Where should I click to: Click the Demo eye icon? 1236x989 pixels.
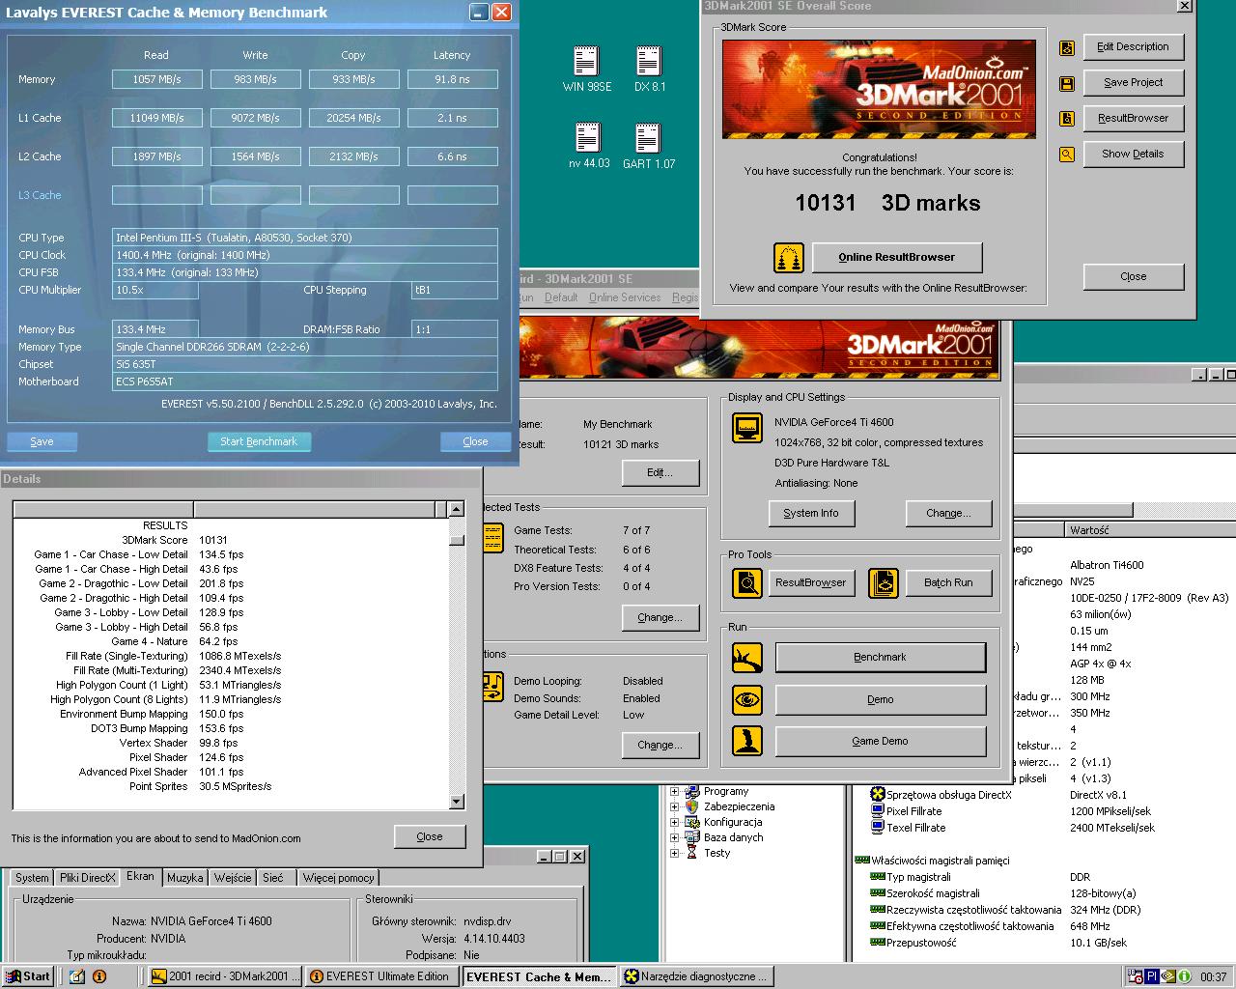pyautogui.click(x=746, y=700)
